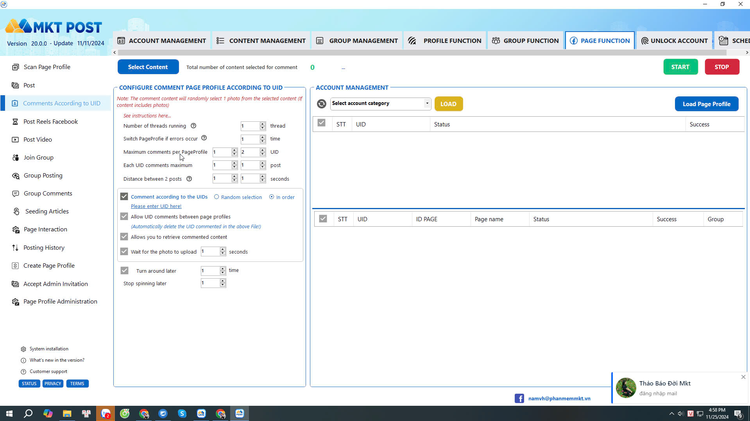Click the Post Reels Facebook hourglass icon
Screen dimensions: 750x421
pyautogui.click(x=15, y=122)
